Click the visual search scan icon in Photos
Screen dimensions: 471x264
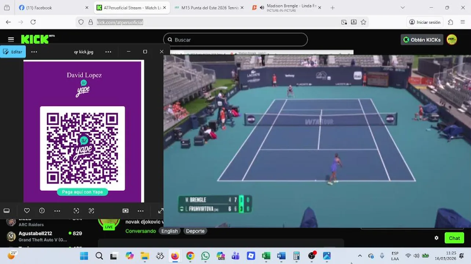pyautogui.click(x=76, y=210)
